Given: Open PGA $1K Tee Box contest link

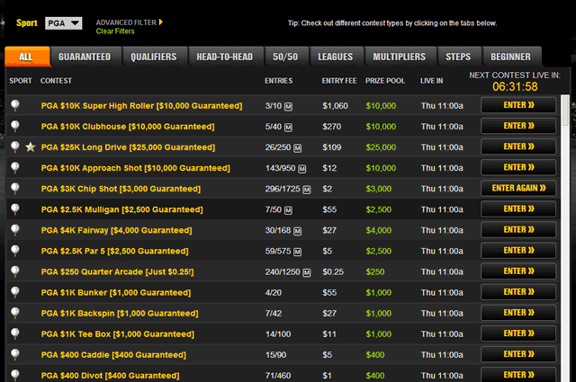Looking at the screenshot, I should coord(118,334).
